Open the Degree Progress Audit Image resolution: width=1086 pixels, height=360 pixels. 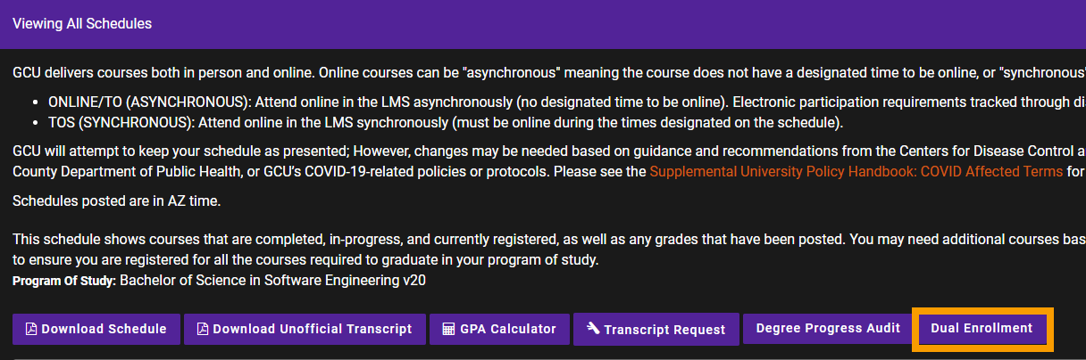click(x=828, y=328)
